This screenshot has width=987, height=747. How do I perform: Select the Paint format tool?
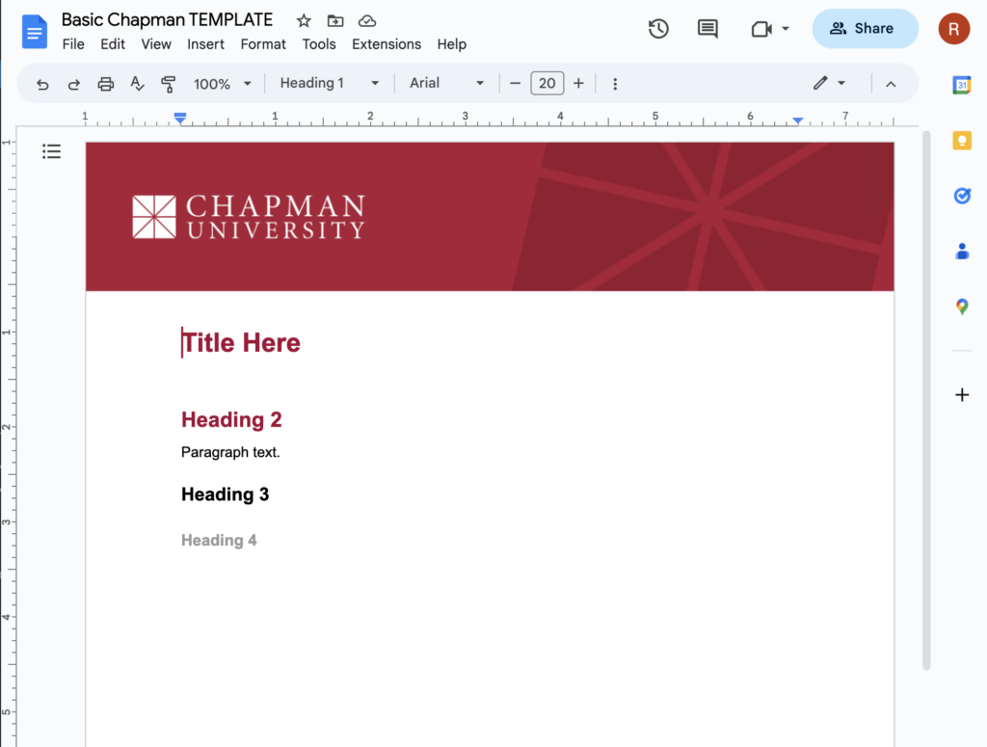coord(169,83)
